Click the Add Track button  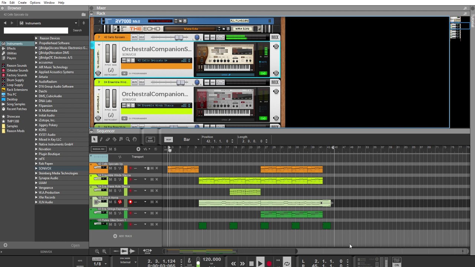(x=123, y=236)
